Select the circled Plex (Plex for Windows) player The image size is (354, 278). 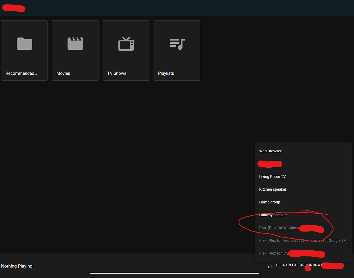[279, 227]
